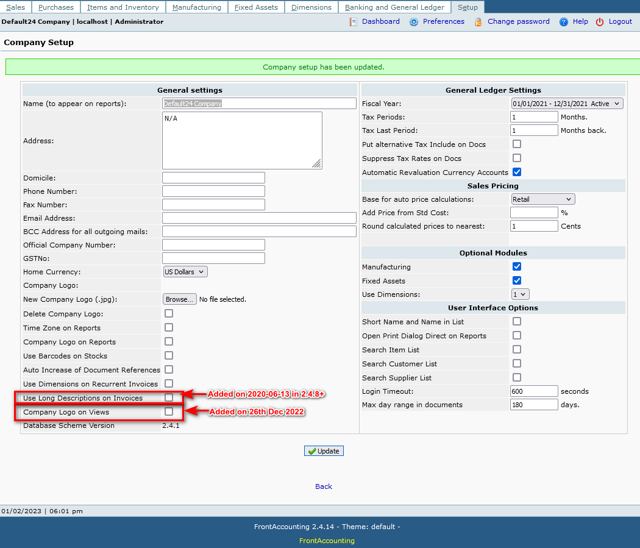Viewport: 640px width, 548px height.
Task: Open the Dashboard link
Action: pyautogui.click(x=381, y=21)
